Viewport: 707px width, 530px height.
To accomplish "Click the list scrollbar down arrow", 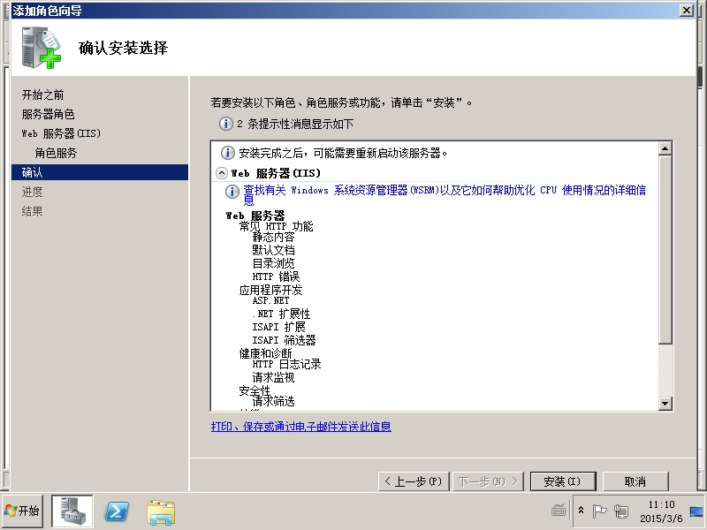I will [665, 404].
